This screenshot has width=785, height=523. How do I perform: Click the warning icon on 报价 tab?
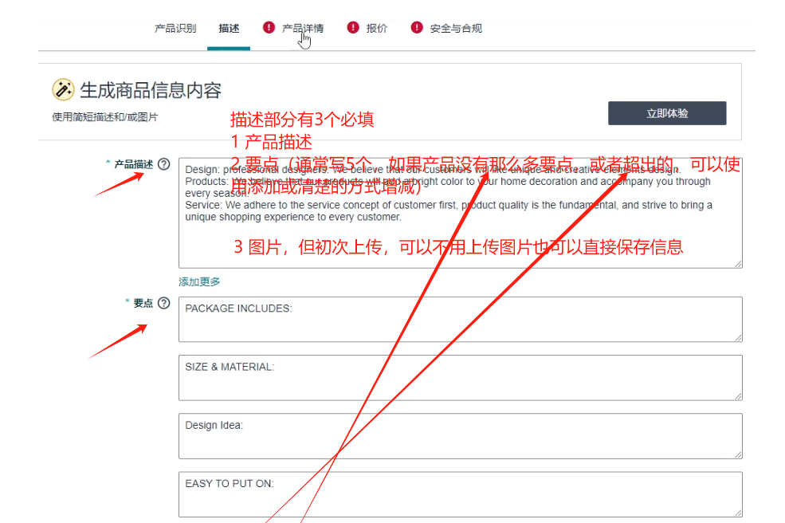coord(353,26)
